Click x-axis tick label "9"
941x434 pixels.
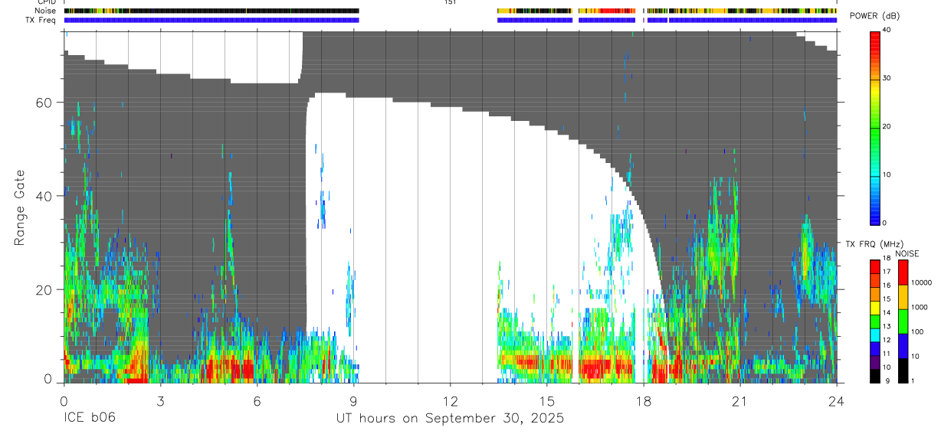click(353, 401)
